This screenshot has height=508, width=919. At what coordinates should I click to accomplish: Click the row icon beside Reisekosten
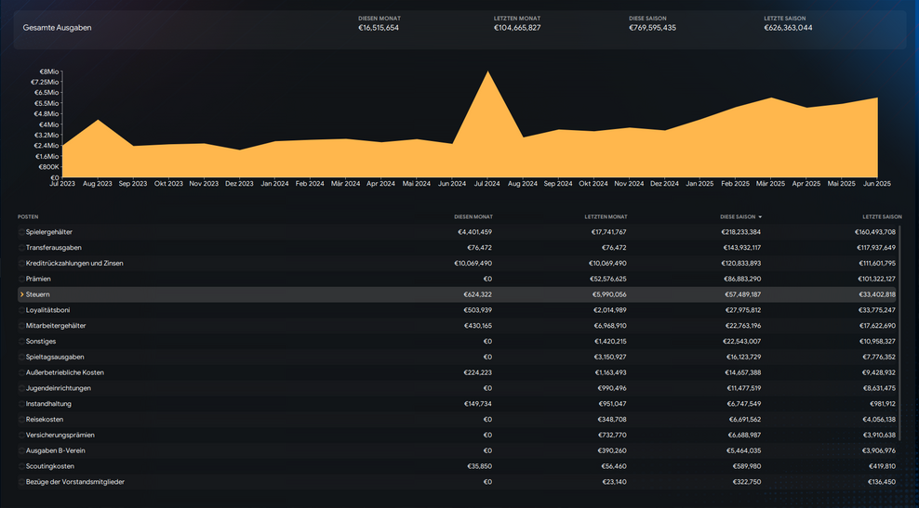pos(21,420)
